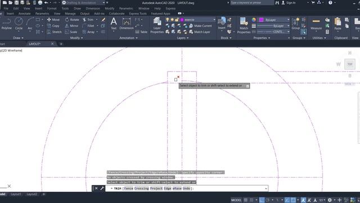Select the Trim tool

(88, 20)
